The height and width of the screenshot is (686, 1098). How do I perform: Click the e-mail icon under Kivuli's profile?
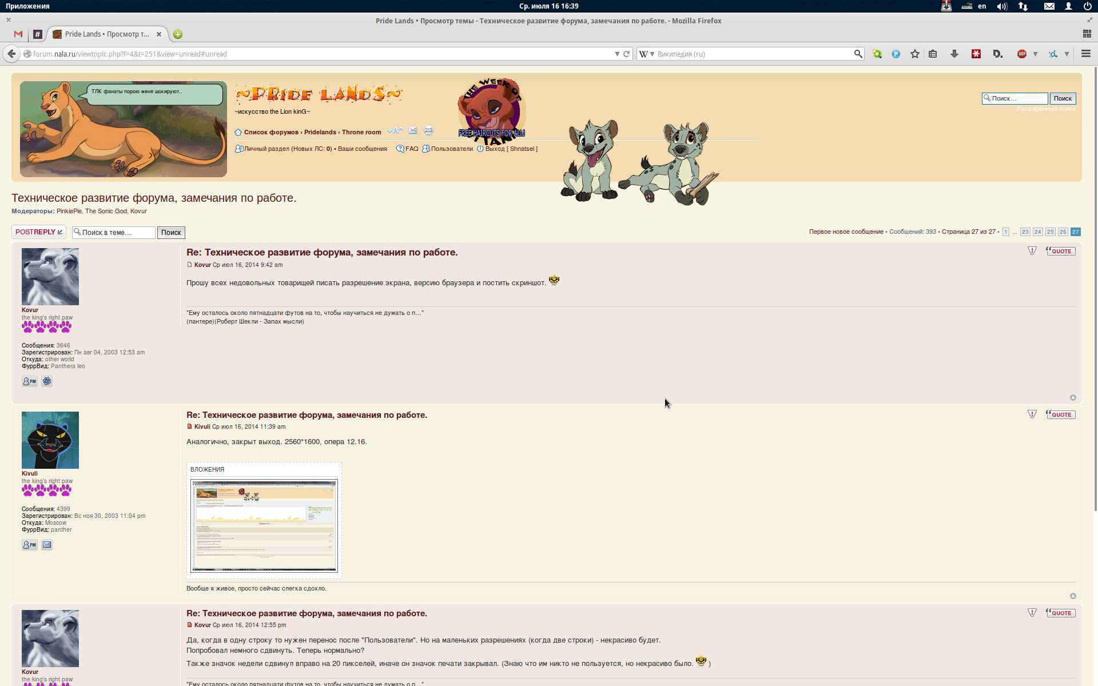[x=47, y=545]
